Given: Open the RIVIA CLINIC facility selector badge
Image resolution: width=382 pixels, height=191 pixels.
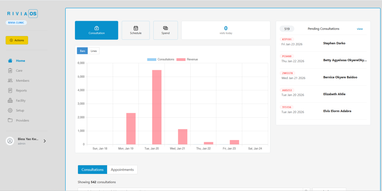Looking at the screenshot, I should (x=16, y=23).
